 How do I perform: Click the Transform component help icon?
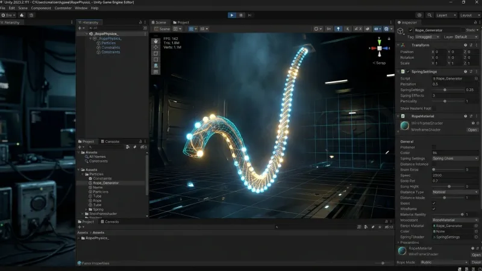coord(465,45)
